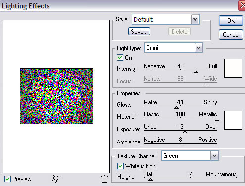Click the Matte label
Image resolution: width=245 pixels, height=186 pixels.
coord(150,102)
